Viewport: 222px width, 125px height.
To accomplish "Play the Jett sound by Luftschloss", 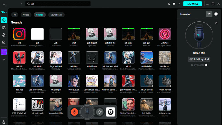I will coord(56,34).
